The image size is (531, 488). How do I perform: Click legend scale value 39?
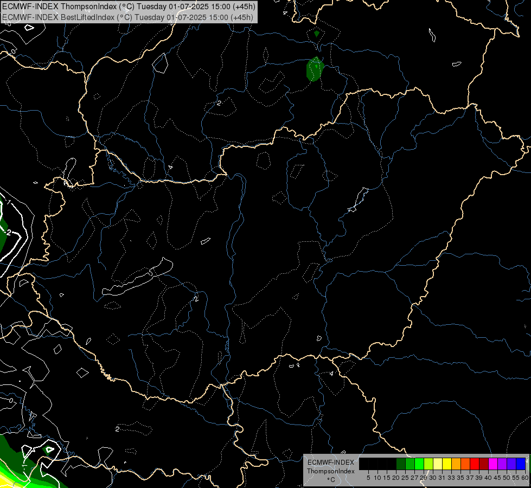tap(479, 478)
